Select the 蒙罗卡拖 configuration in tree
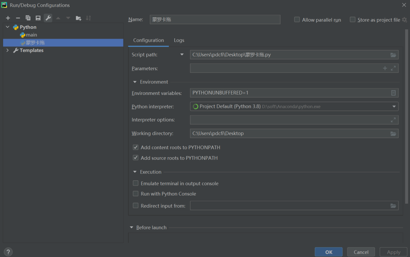The width and height of the screenshot is (410, 257). (63, 43)
